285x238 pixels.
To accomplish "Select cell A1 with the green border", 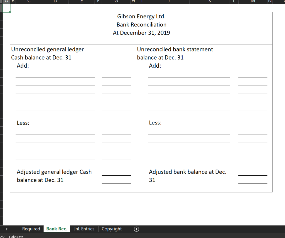I will click(6, 8).
